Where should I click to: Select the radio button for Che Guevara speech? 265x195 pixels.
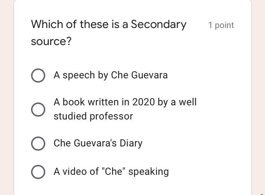[38, 76]
